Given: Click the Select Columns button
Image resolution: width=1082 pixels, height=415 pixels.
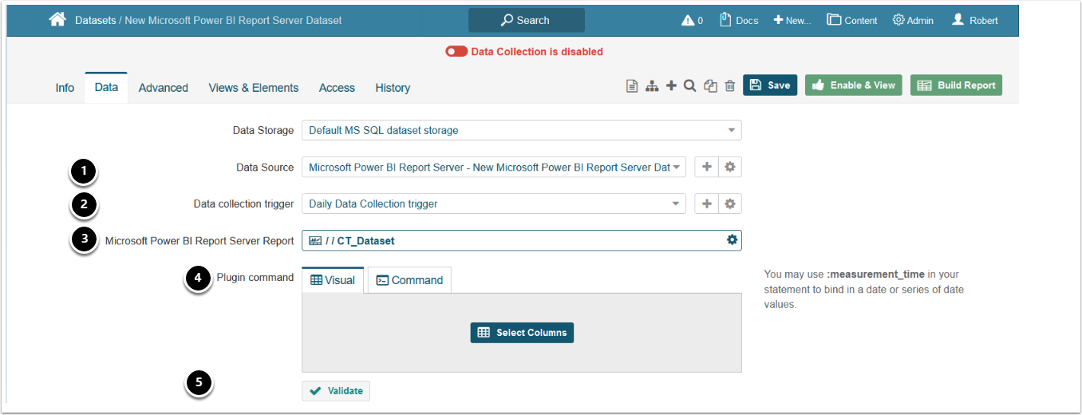Looking at the screenshot, I should [522, 333].
